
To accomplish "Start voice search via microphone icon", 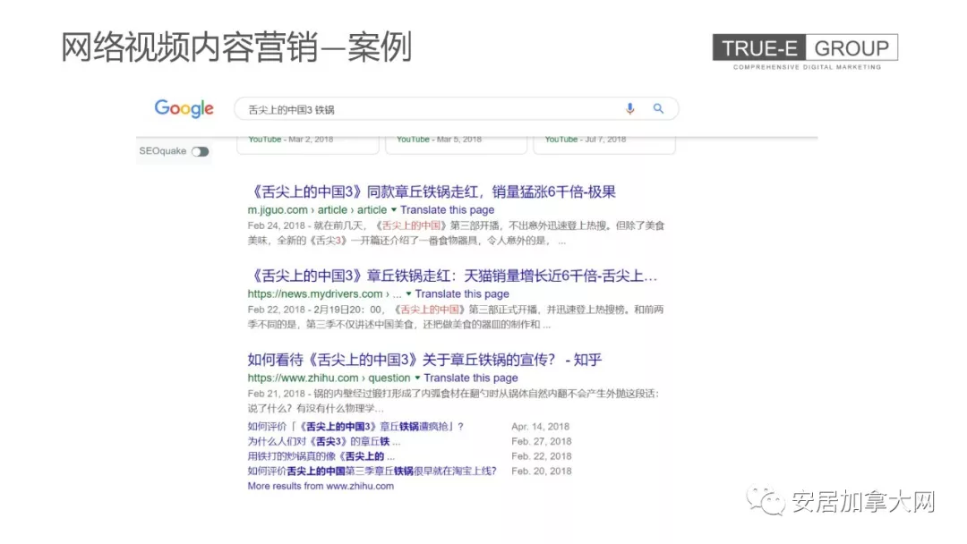I will coord(629,109).
